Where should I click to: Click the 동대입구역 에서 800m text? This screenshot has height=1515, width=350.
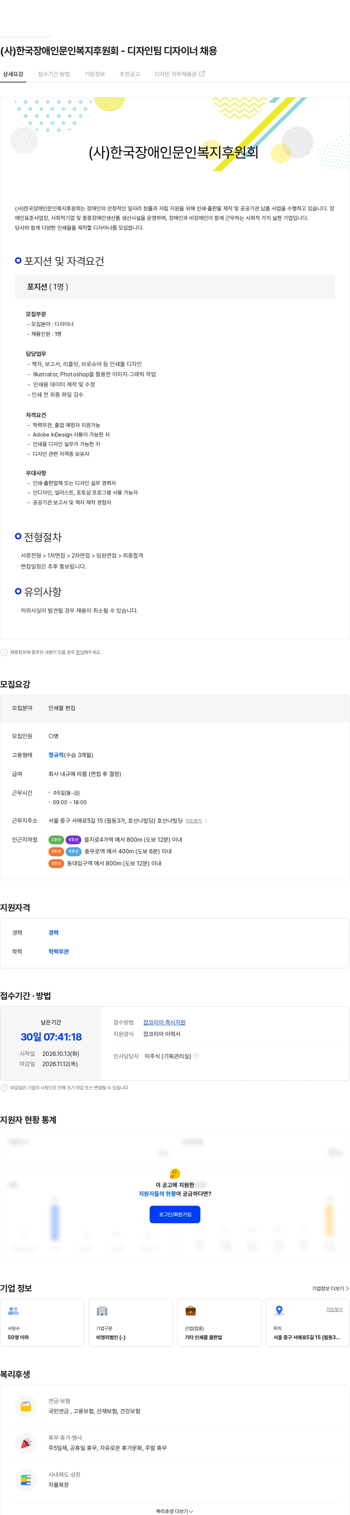click(x=114, y=863)
